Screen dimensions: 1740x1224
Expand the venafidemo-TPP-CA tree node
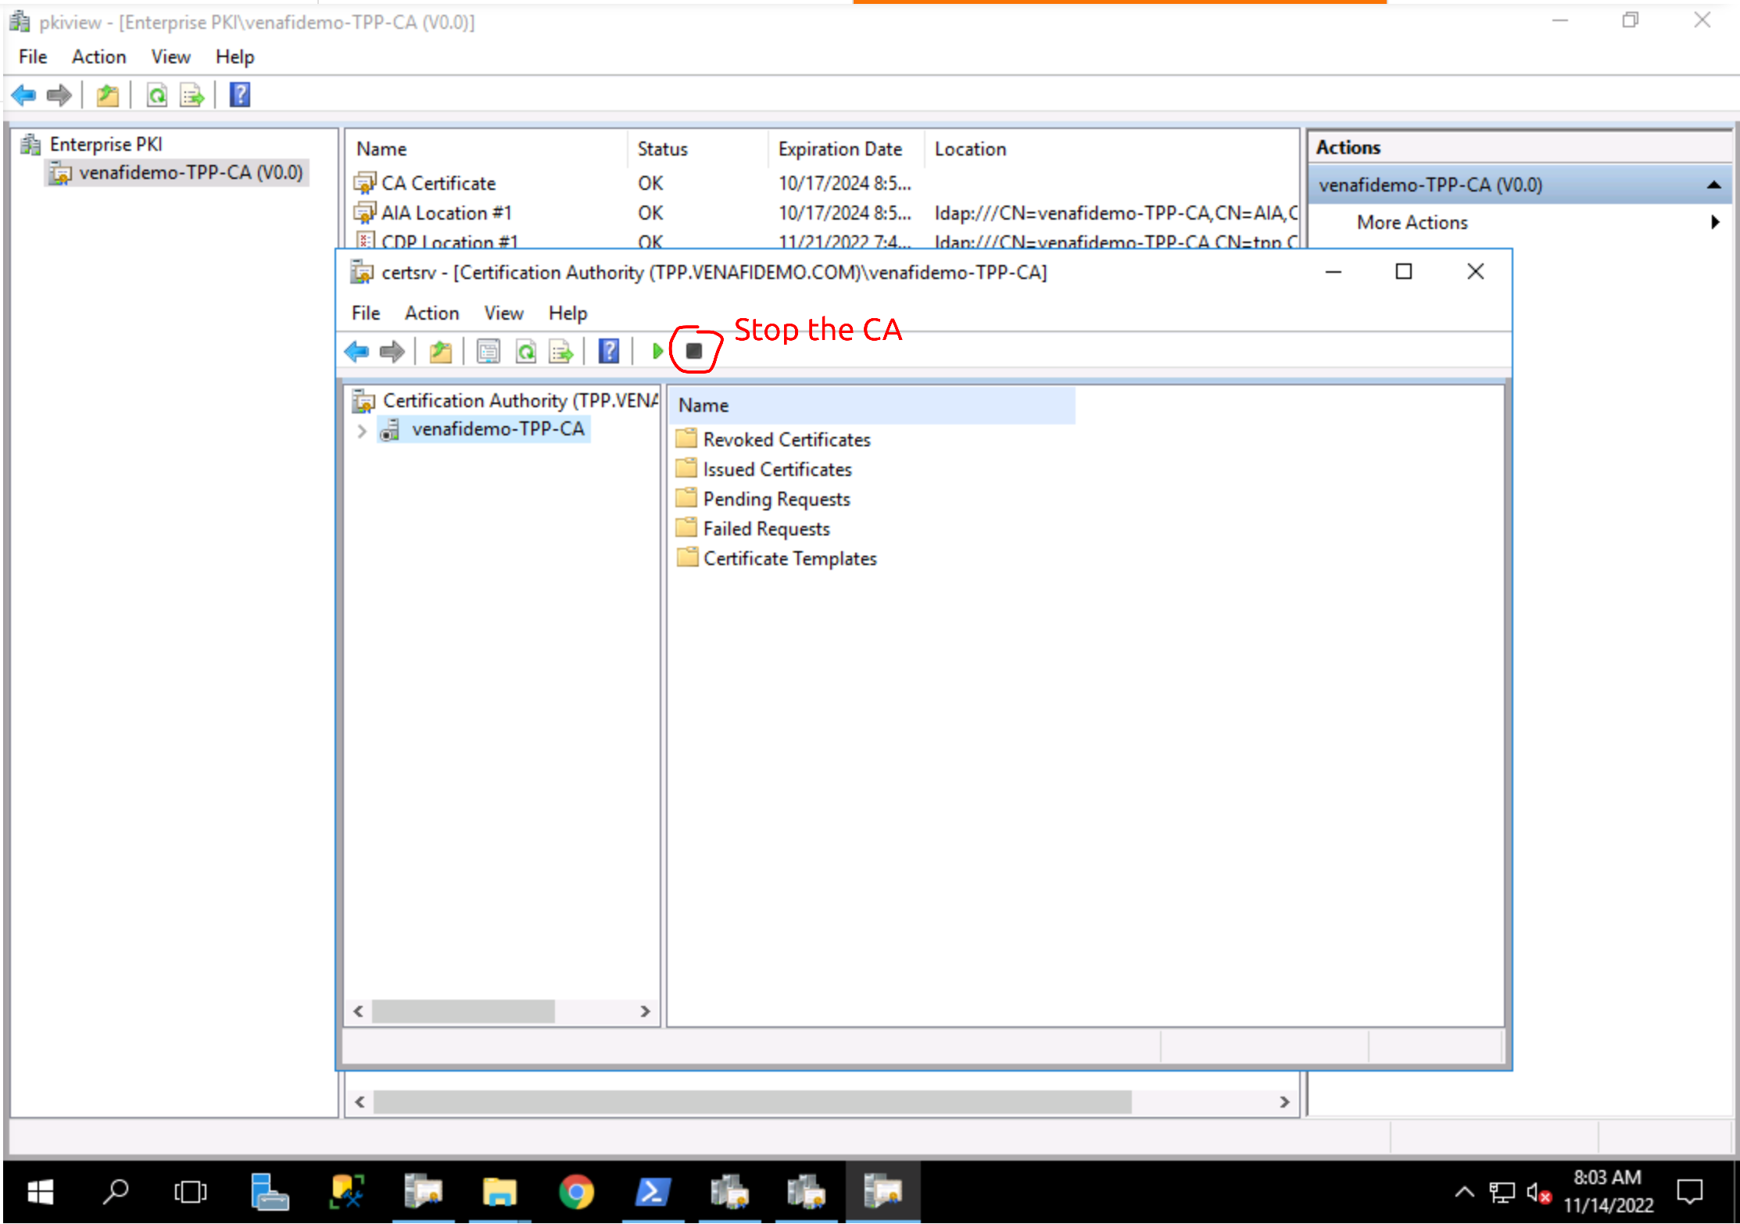(361, 431)
